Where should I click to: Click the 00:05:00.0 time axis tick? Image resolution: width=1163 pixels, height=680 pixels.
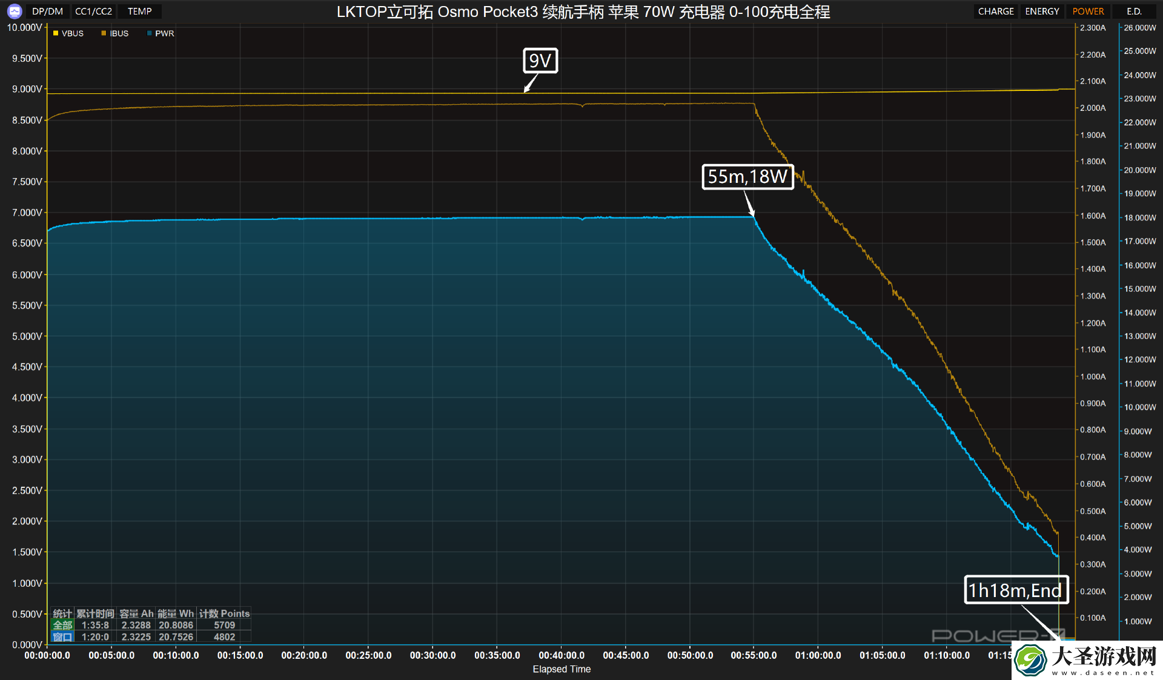pos(111,655)
